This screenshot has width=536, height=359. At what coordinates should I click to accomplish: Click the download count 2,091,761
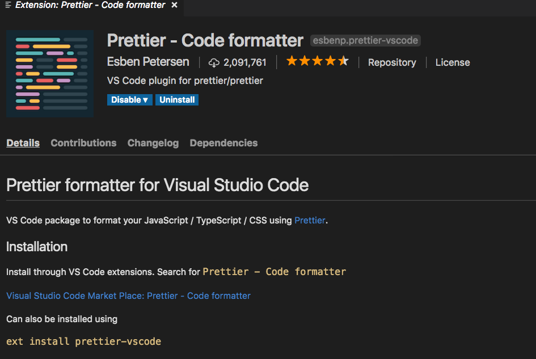click(244, 62)
